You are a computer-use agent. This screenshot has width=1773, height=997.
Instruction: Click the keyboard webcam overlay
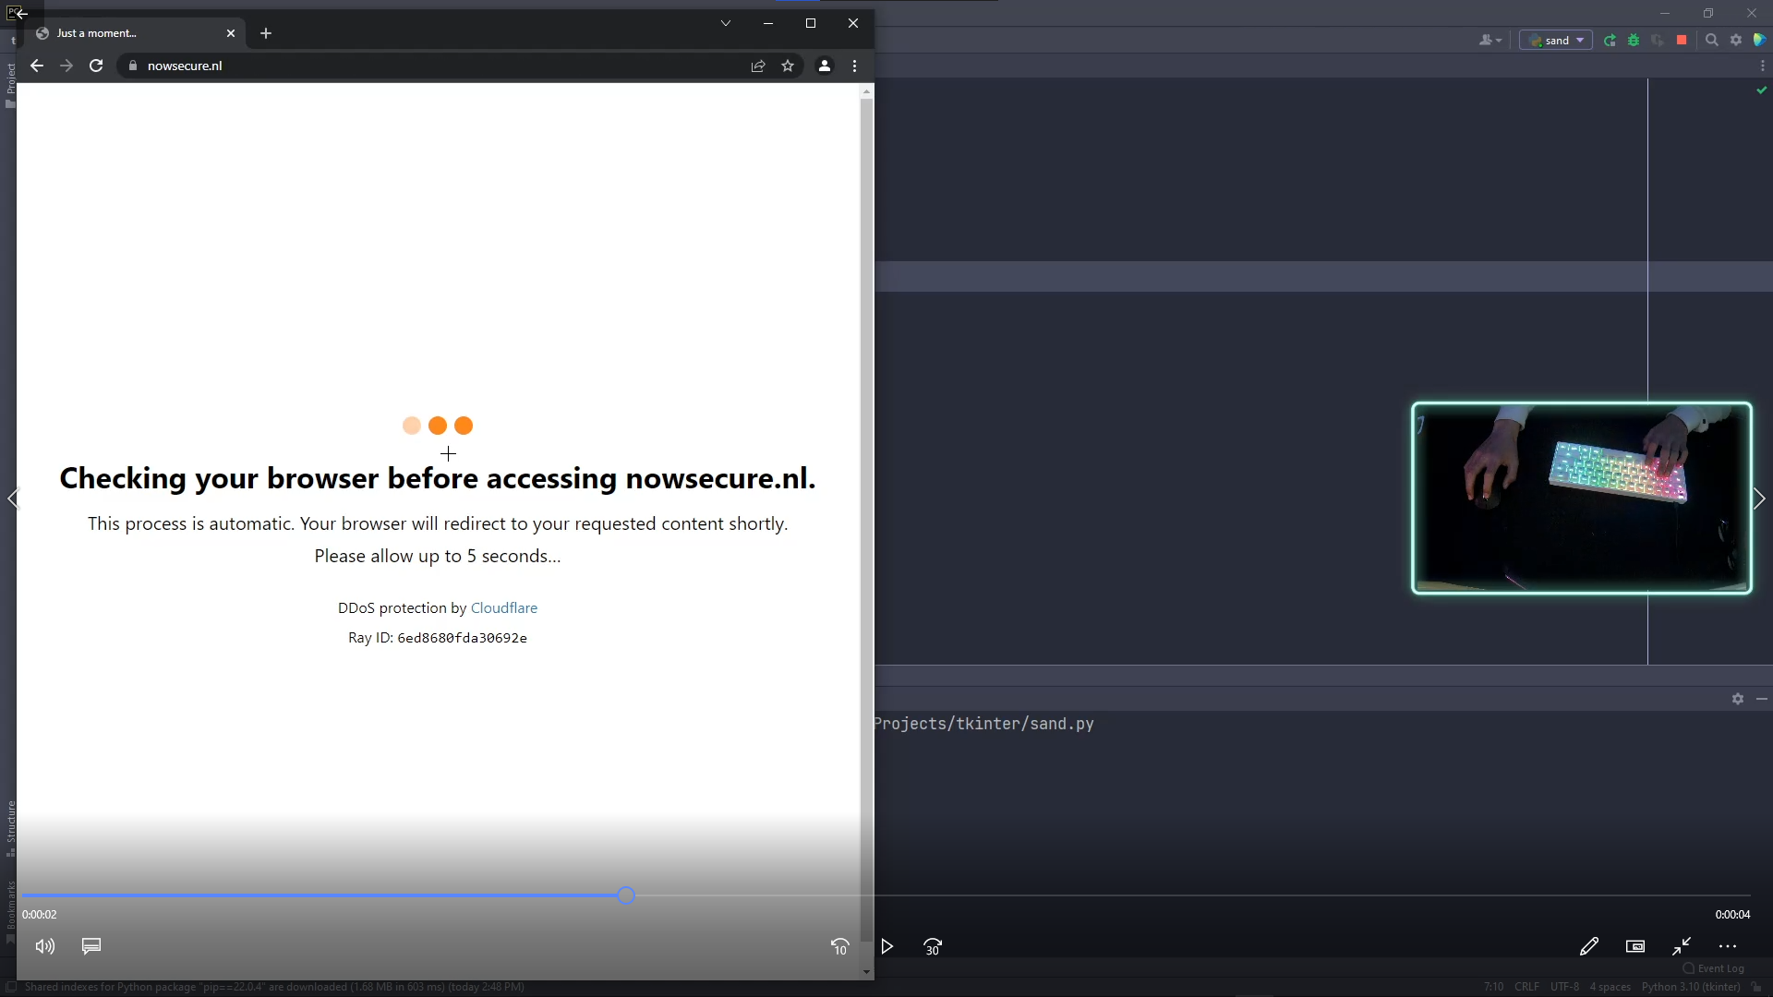pos(1582,498)
